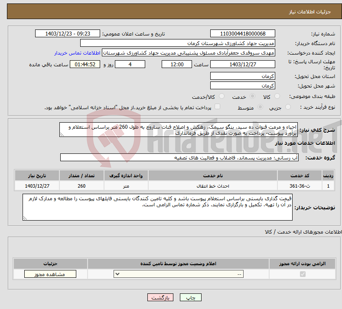The width and height of the screenshot is (342, 309).
Task: Click the بازگشت back button
Action: pos(160,297)
